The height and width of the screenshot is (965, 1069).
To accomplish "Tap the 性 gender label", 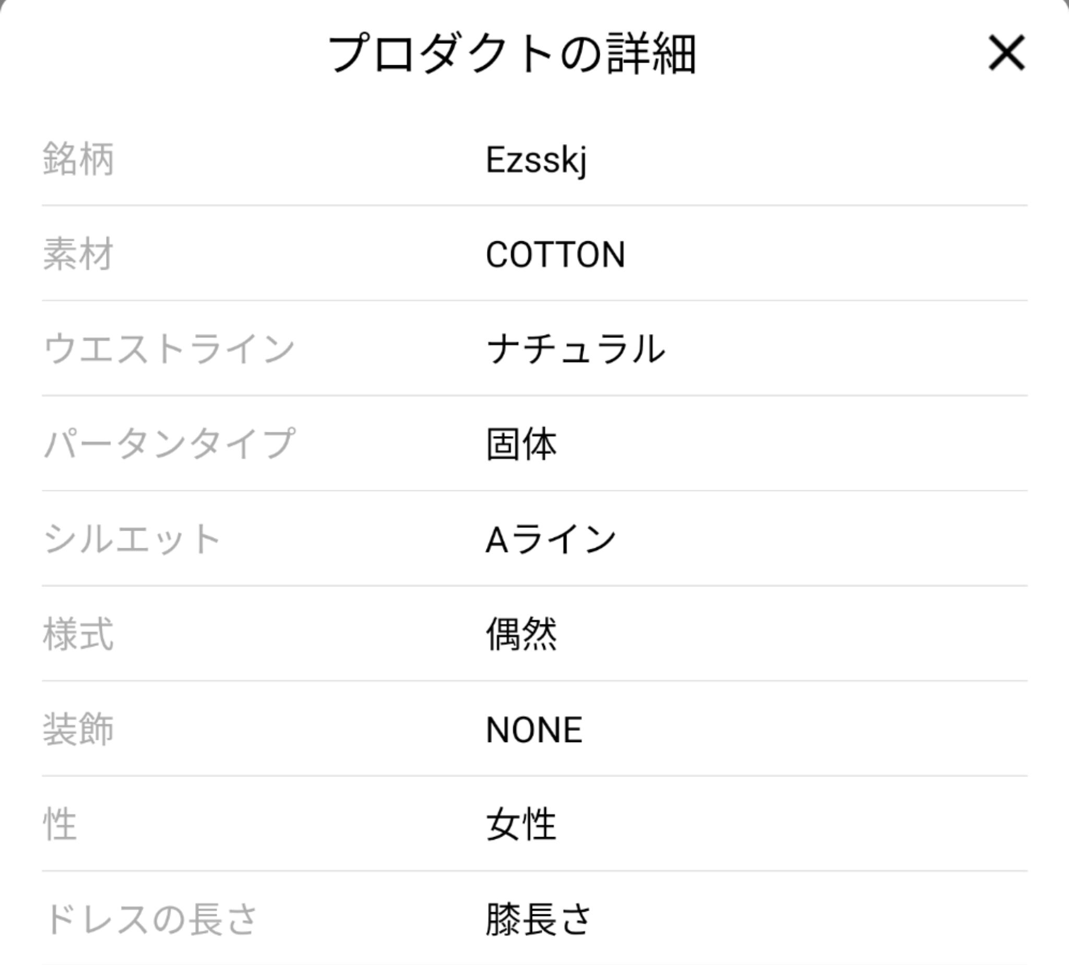I will [x=60, y=825].
